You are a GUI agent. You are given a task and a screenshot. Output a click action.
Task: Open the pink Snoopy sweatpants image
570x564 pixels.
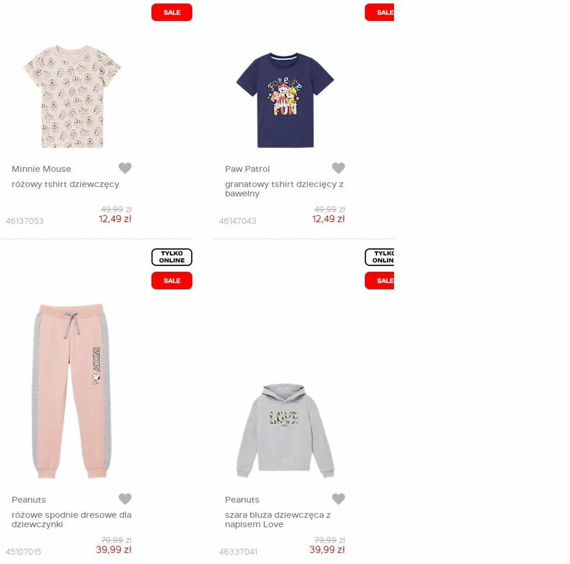pyautogui.click(x=72, y=391)
